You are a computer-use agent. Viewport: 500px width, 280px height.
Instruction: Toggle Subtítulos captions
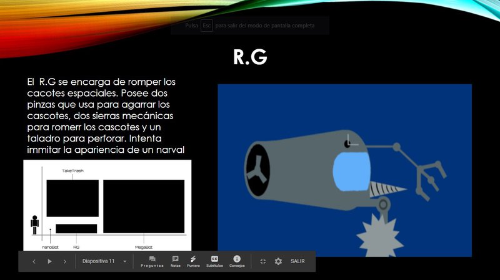(214, 261)
